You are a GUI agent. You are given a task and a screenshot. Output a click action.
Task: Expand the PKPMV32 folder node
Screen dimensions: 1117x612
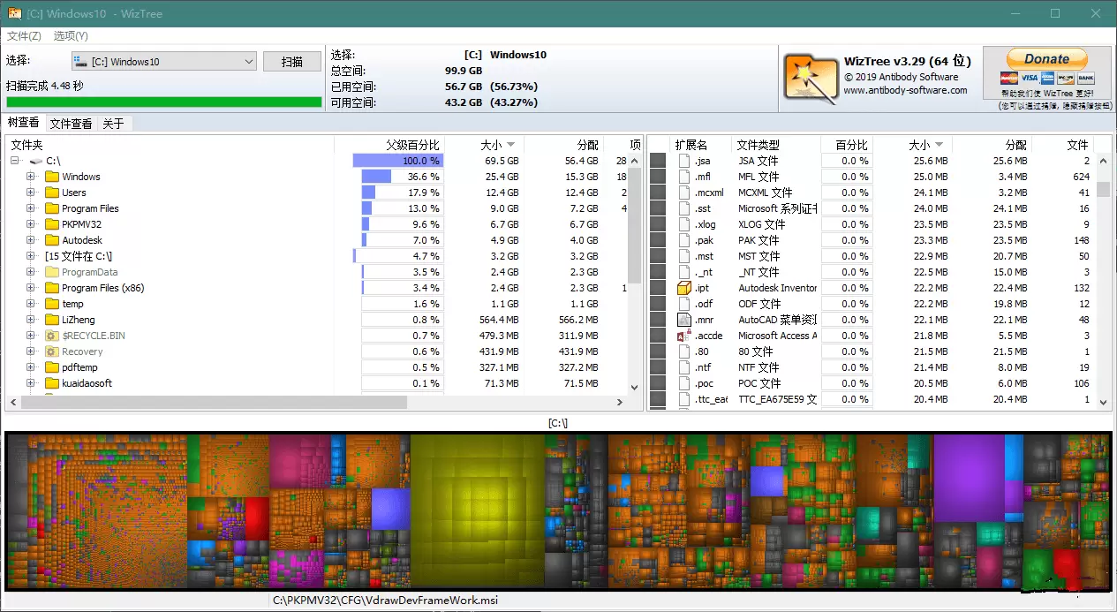point(31,224)
